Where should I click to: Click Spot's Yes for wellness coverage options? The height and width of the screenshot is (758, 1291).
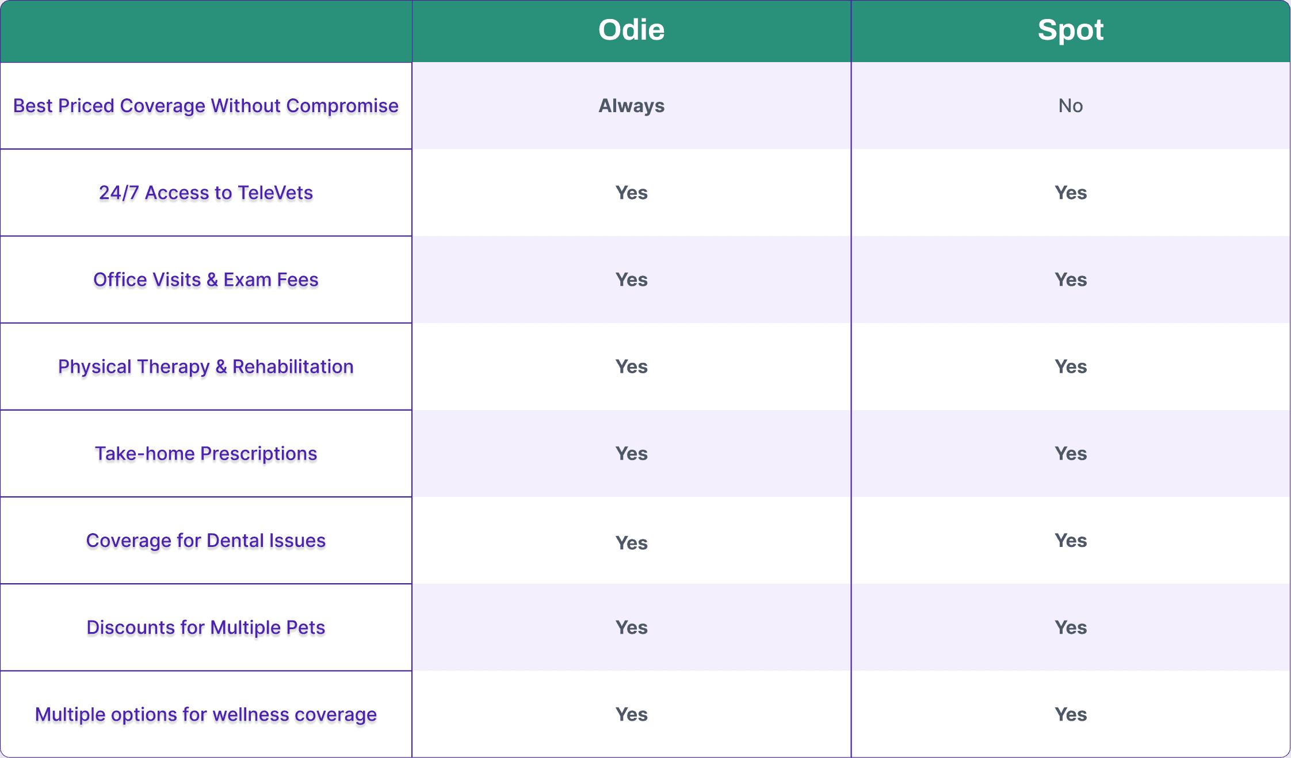click(1071, 714)
